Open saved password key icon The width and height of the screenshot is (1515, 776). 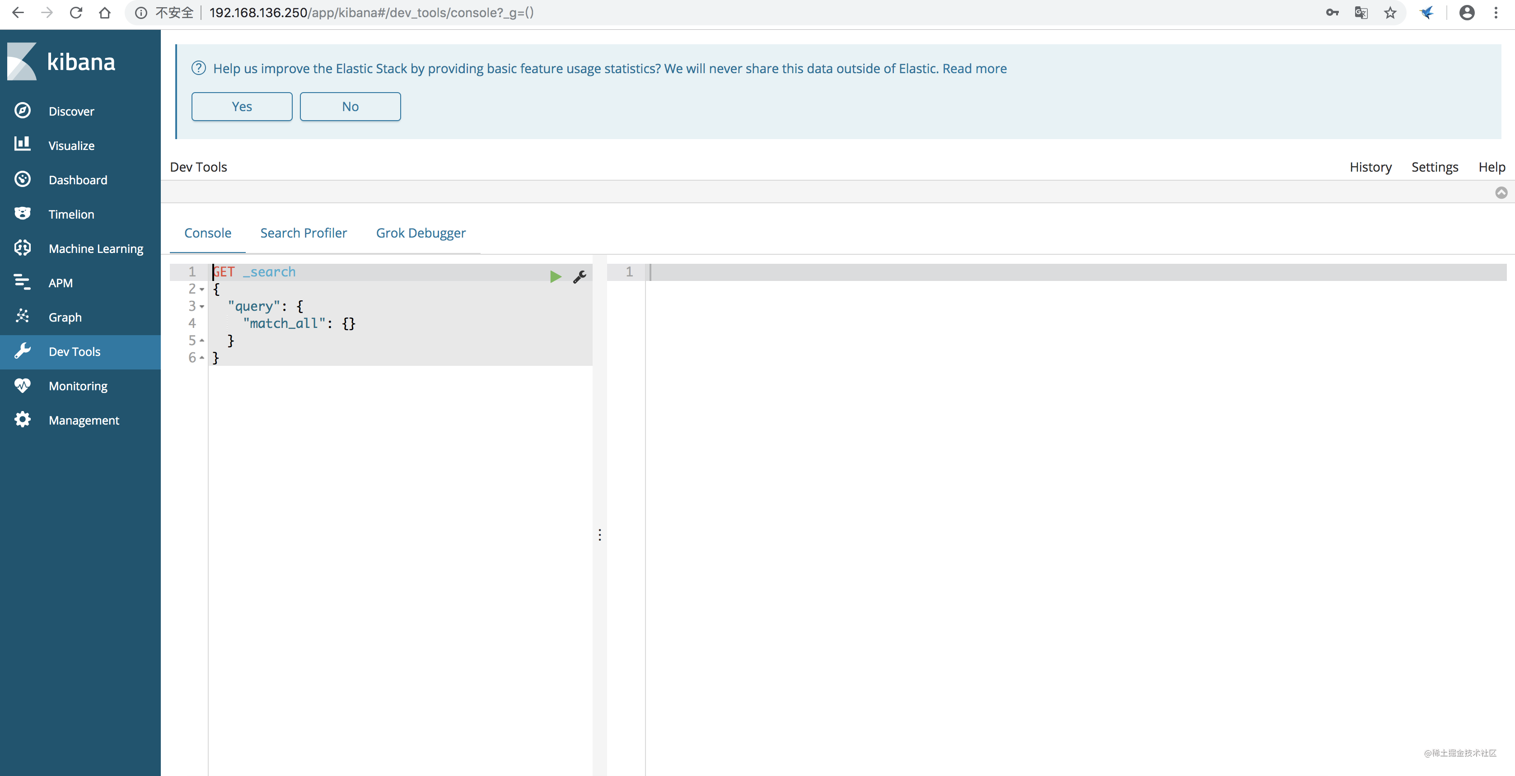click(x=1332, y=12)
